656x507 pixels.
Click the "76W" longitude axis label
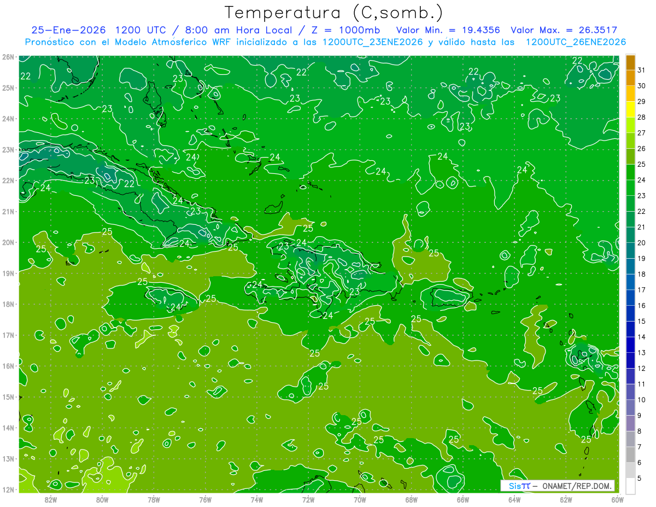tap(205, 499)
